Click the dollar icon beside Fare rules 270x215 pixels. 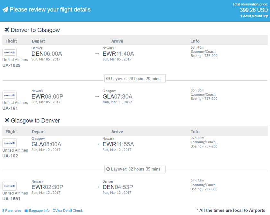(x=3, y=211)
